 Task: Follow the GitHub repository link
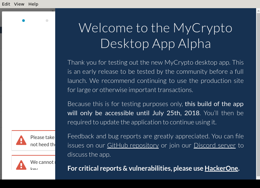point(133,145)
